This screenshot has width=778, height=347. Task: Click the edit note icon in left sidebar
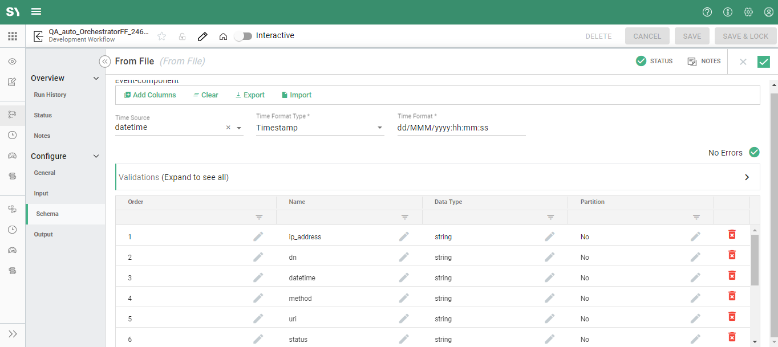tap(13, 82)
